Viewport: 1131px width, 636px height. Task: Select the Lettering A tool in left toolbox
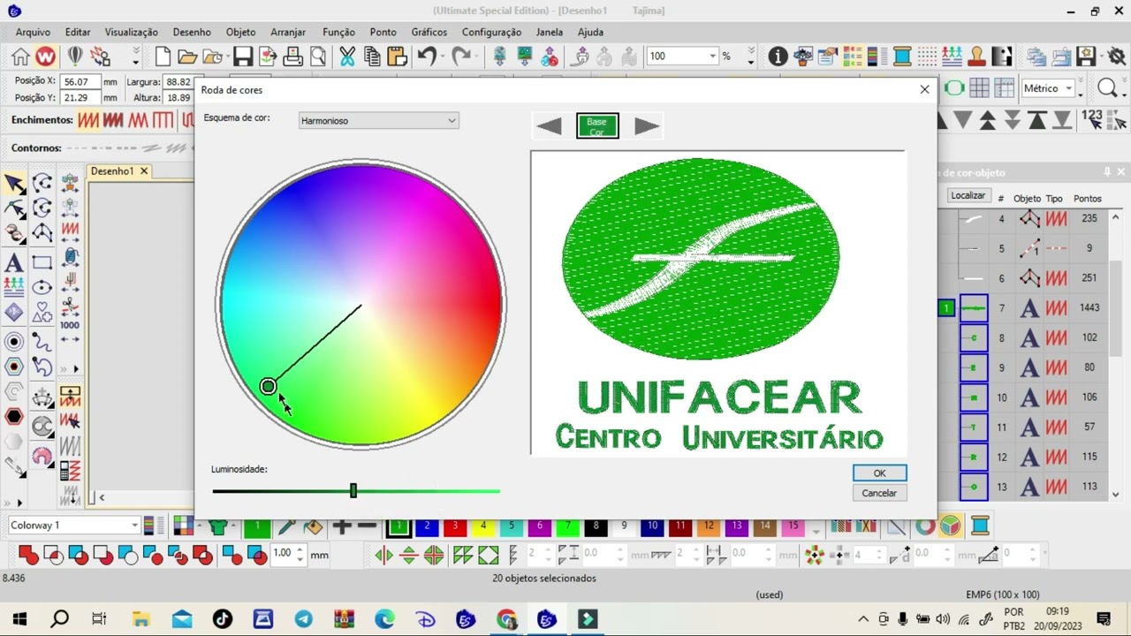[x=14, y=262]
